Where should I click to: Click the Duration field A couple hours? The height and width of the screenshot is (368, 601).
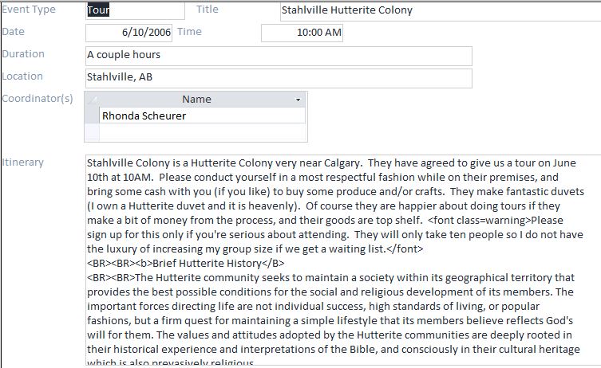(278, 55)
